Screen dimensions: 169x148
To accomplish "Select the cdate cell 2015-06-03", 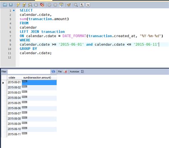I will point(14,93).
